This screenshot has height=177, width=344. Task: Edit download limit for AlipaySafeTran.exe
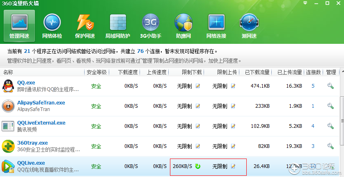coord(198,106)
